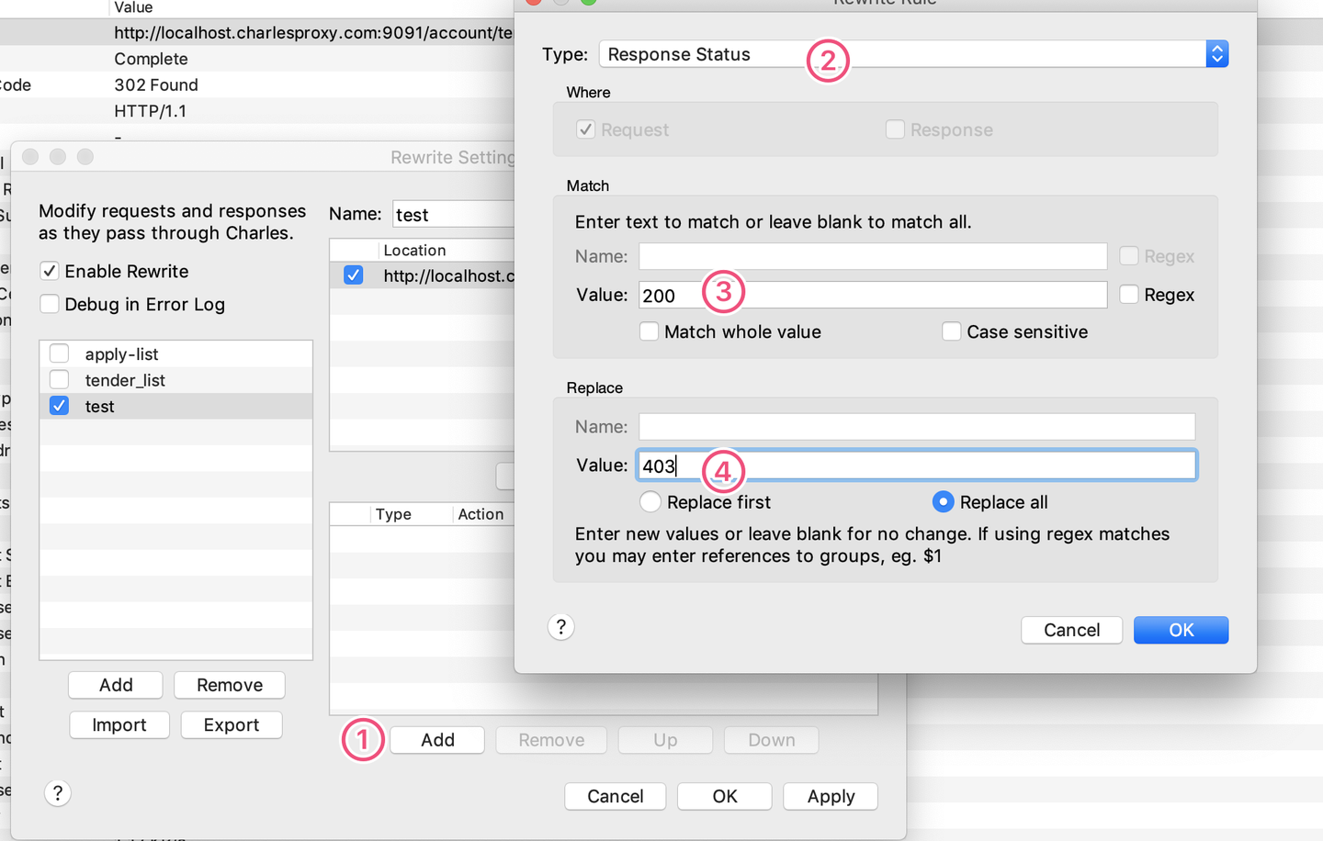This screenshot has width=1323, height=841.
Task: Enable Regex for the Match value
Action: tap(1129, 295)
